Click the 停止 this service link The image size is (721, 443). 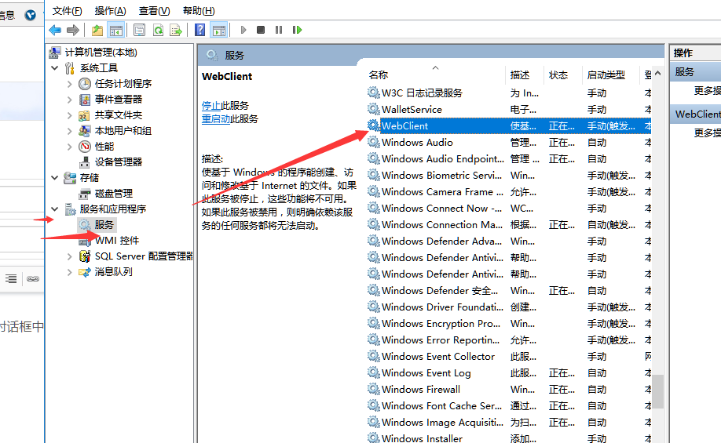click(x=210, y=105)
